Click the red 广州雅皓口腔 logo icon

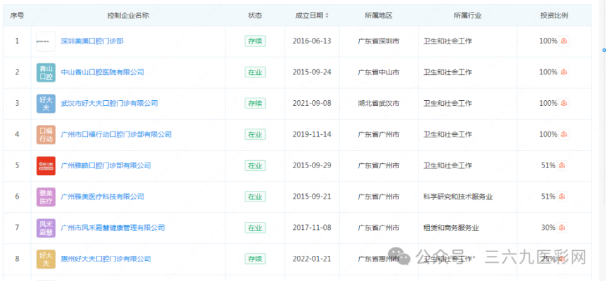46,166
